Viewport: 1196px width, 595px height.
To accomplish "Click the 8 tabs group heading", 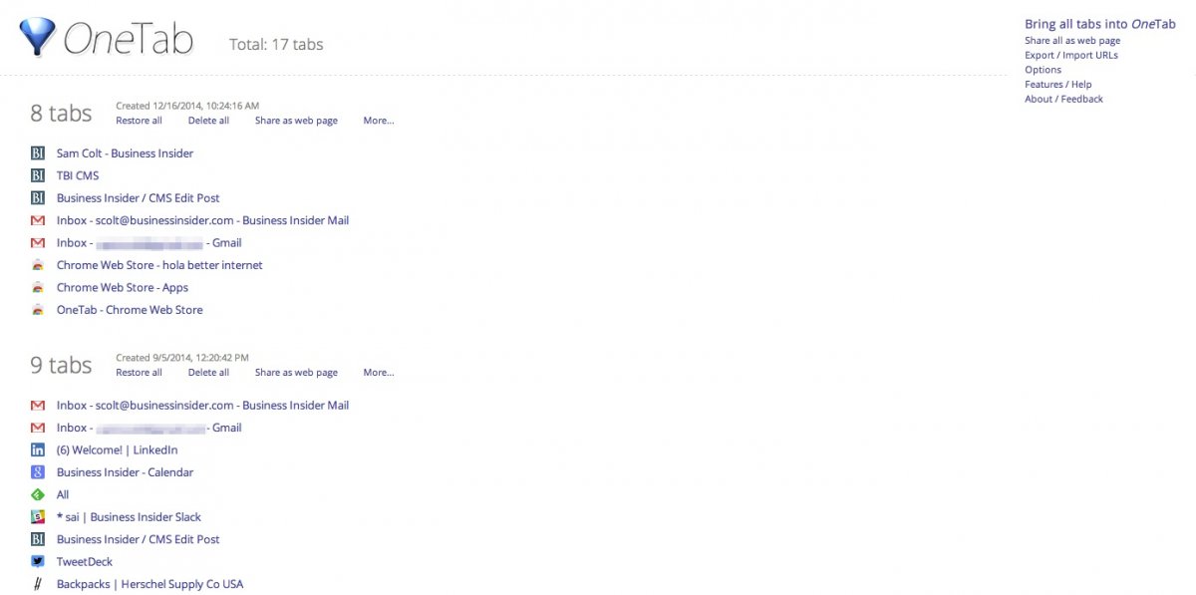I will point(61,114).
